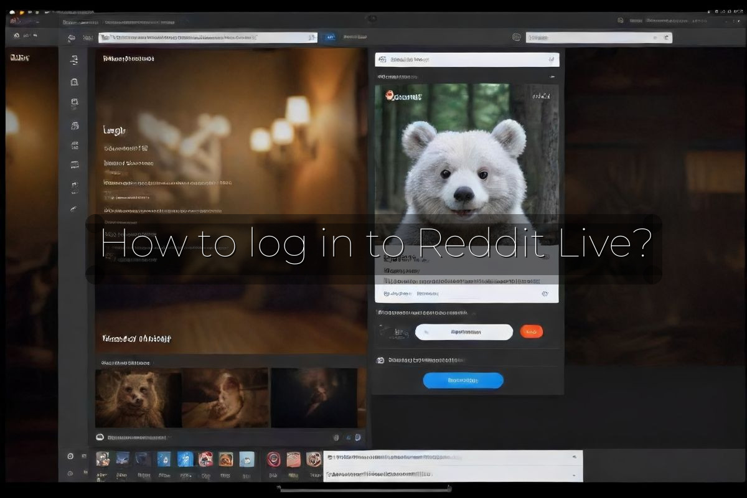Click the red round avatar on the post image
The height and width of the screenshot is (498, 747).
click(x=390, y=96)
